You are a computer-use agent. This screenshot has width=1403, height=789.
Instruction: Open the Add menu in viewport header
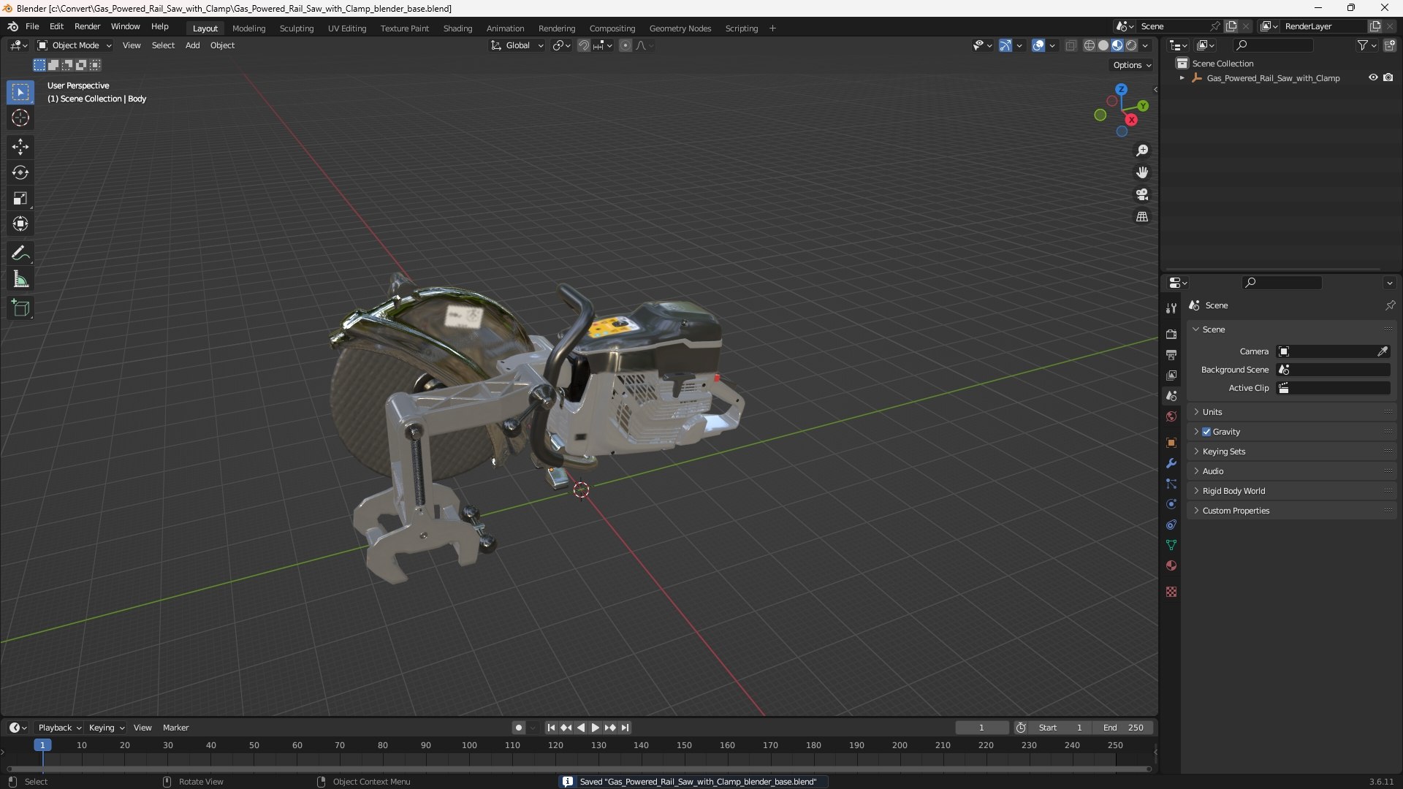tap(192, 45)
